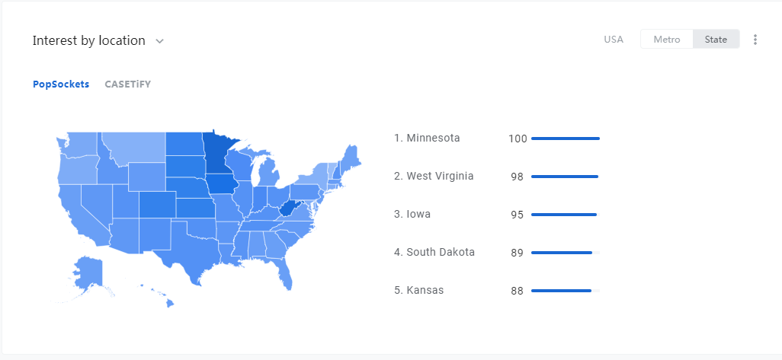Click Texas on the map
Screen dimensions: 782x360
point(192,249)
